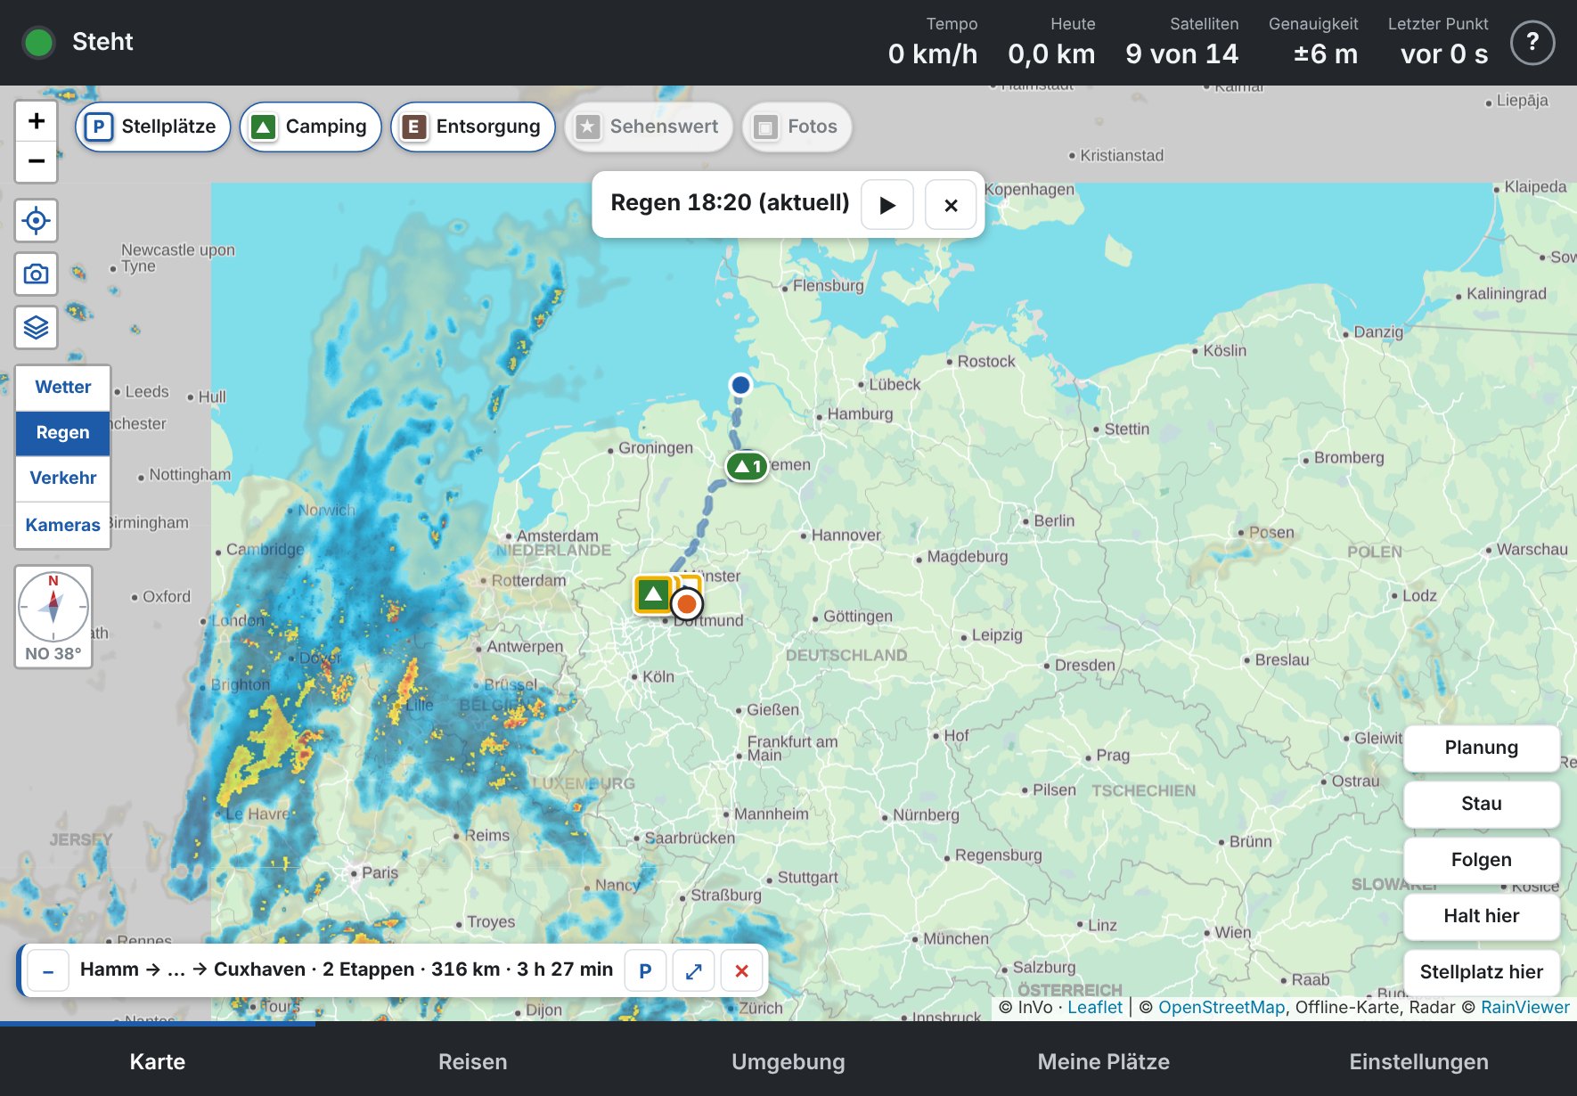Activate the Folgen button
This screenshot has width=1577, height=1096.
pos(1481,860)
